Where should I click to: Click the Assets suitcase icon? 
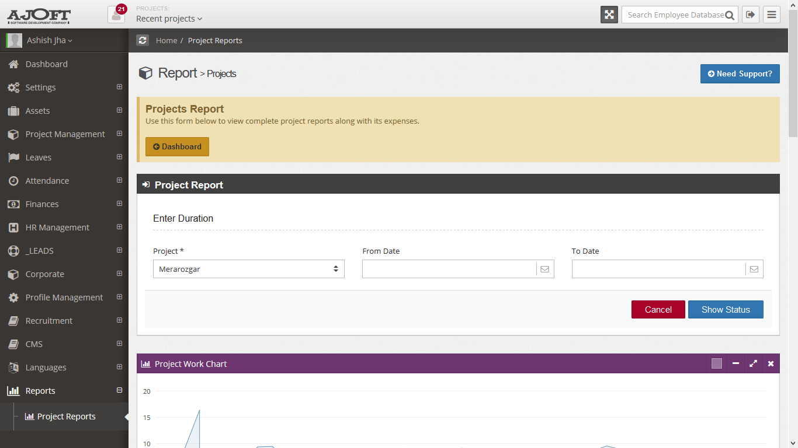pos(13,111)
